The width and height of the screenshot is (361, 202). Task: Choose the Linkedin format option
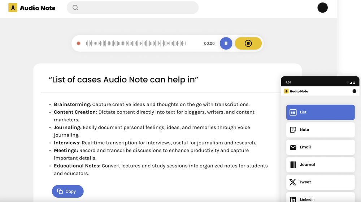point(320,197)
